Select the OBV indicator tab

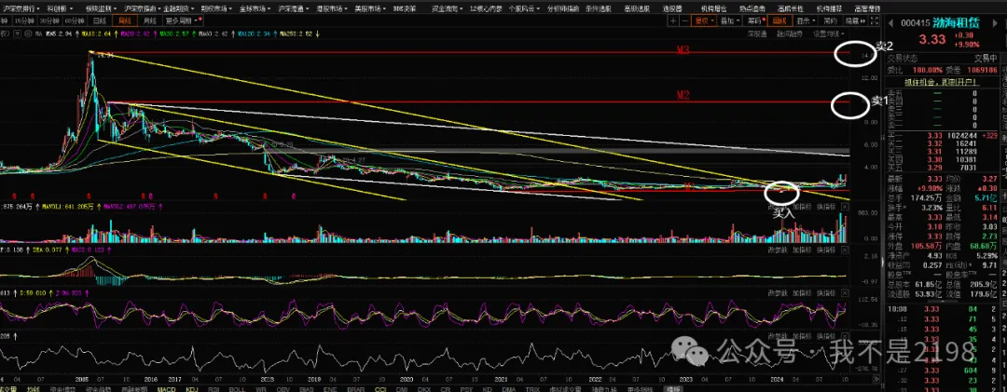(x=283, y=389)
